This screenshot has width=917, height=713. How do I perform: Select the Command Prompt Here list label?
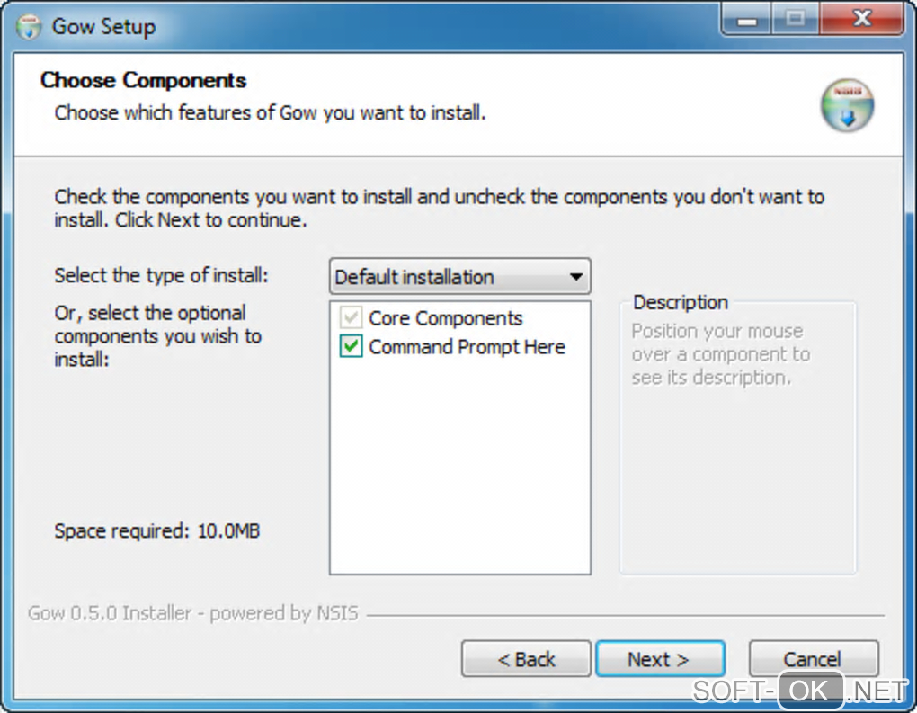click(x=467, y=347)
